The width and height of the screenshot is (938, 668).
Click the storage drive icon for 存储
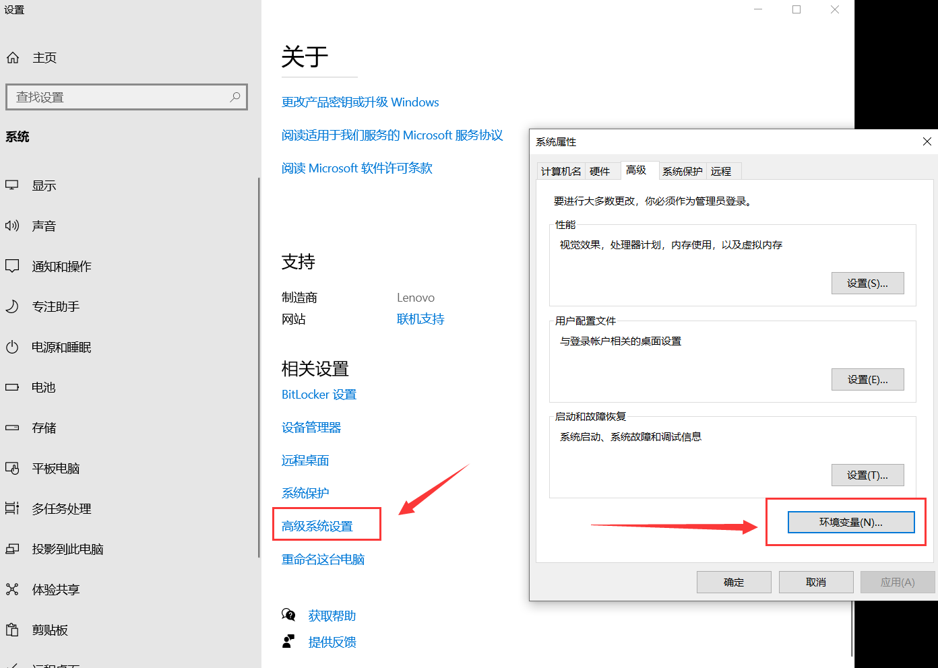coord(12,428)
